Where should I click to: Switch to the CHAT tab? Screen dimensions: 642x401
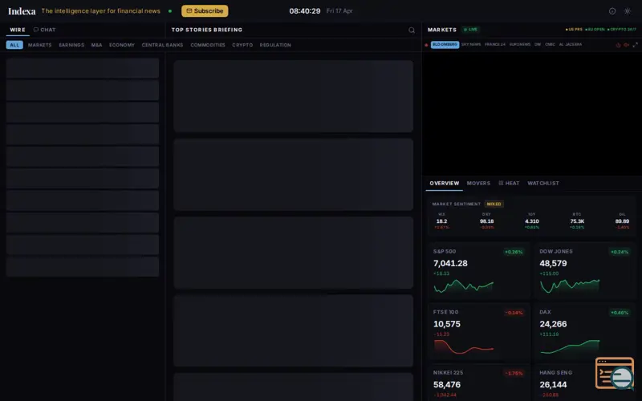(45, 30)
